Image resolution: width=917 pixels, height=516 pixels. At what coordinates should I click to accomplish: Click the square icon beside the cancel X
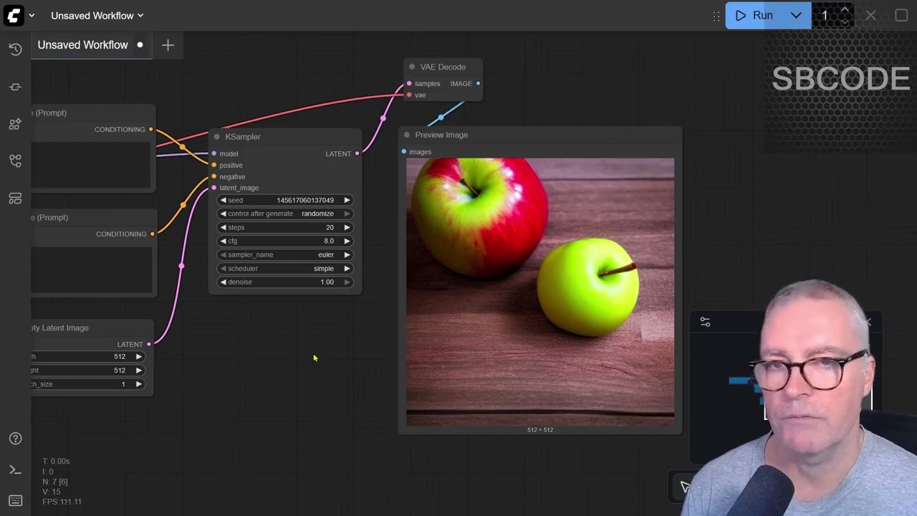[901, 15]
